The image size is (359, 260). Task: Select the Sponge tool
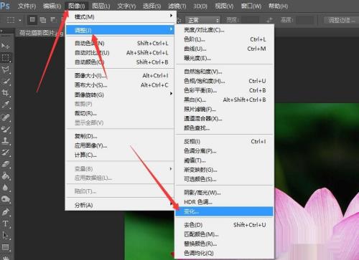click(5, 199)
